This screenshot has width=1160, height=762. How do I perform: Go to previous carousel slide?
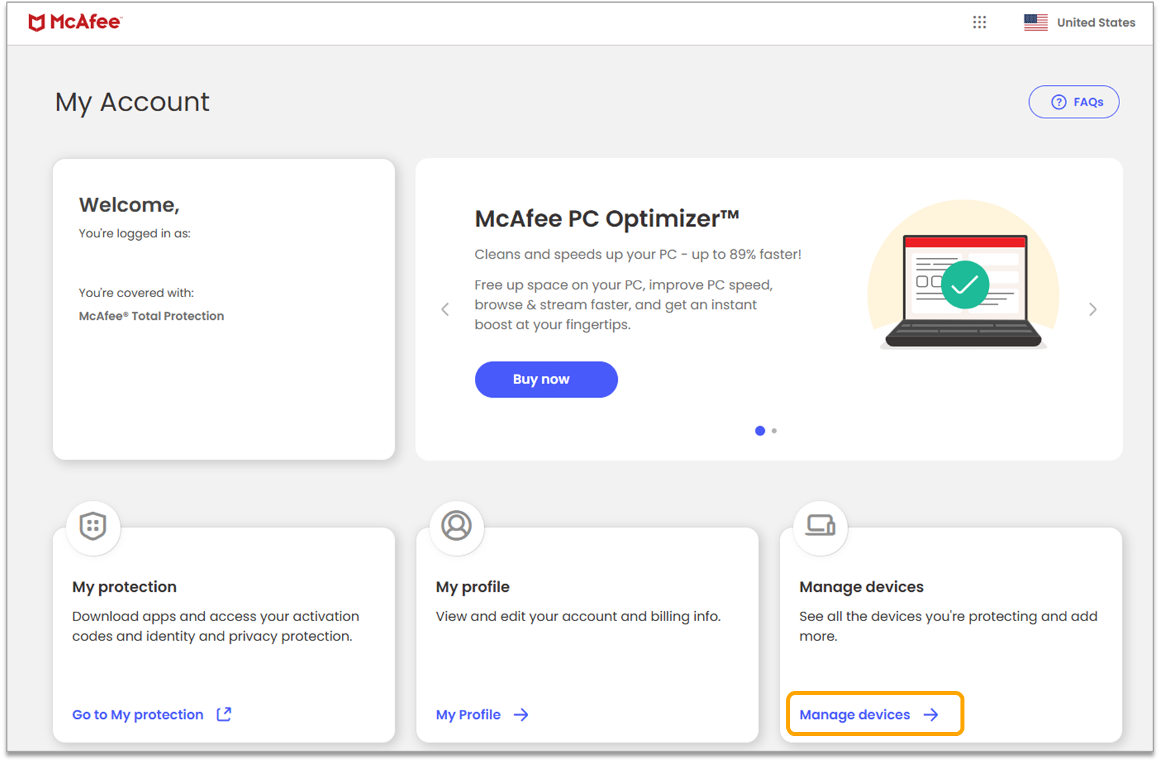pyautogui.click(x=446, y=309)
